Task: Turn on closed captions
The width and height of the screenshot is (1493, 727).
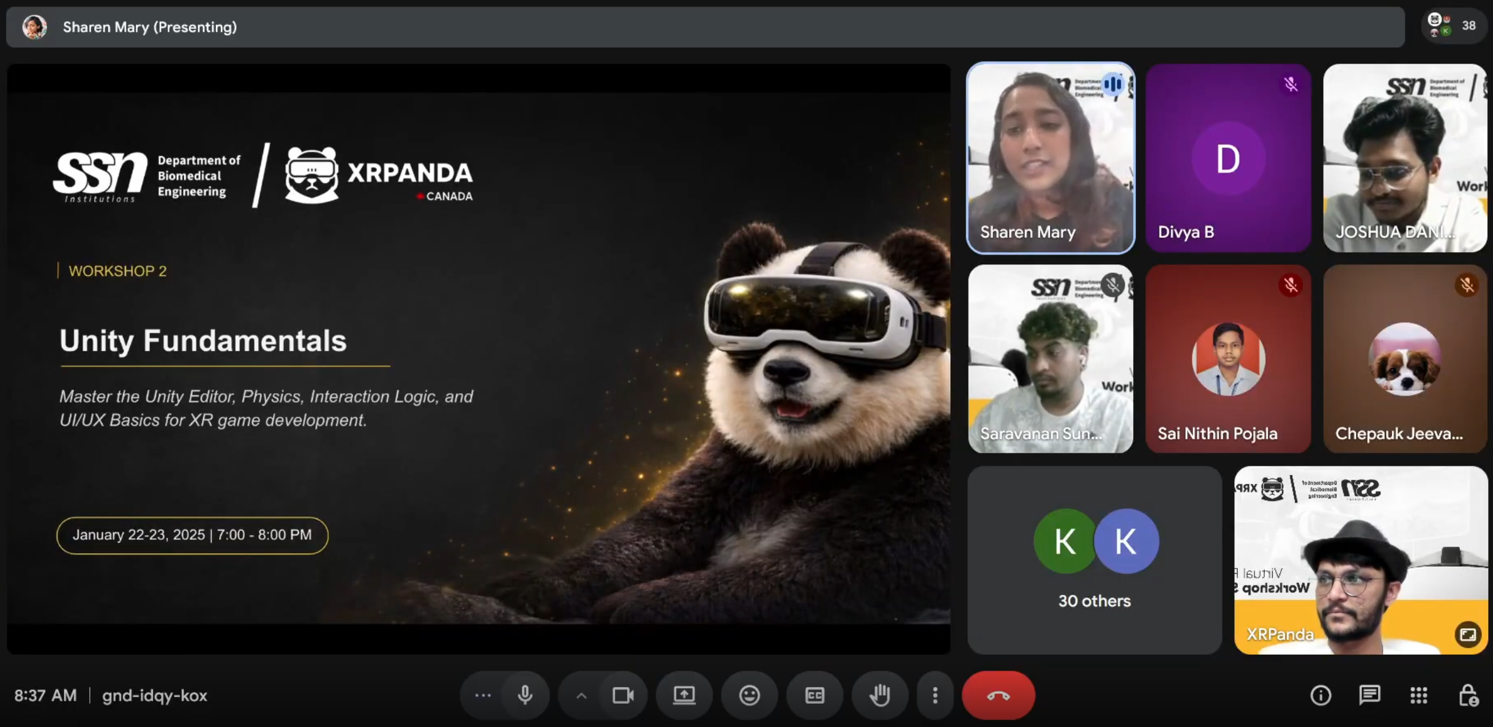Action: point(814,695)
